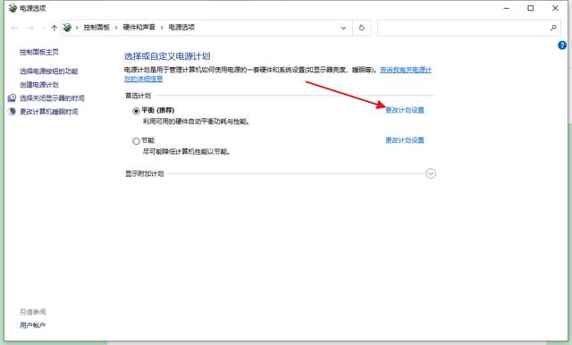572x345 pixels.
Task: Expand 显示附加计划 with the chevron button
Action: click(431, 173)
